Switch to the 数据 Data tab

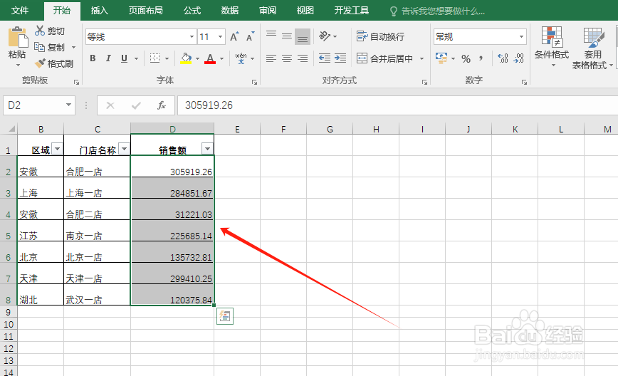(x=230, y=10)
